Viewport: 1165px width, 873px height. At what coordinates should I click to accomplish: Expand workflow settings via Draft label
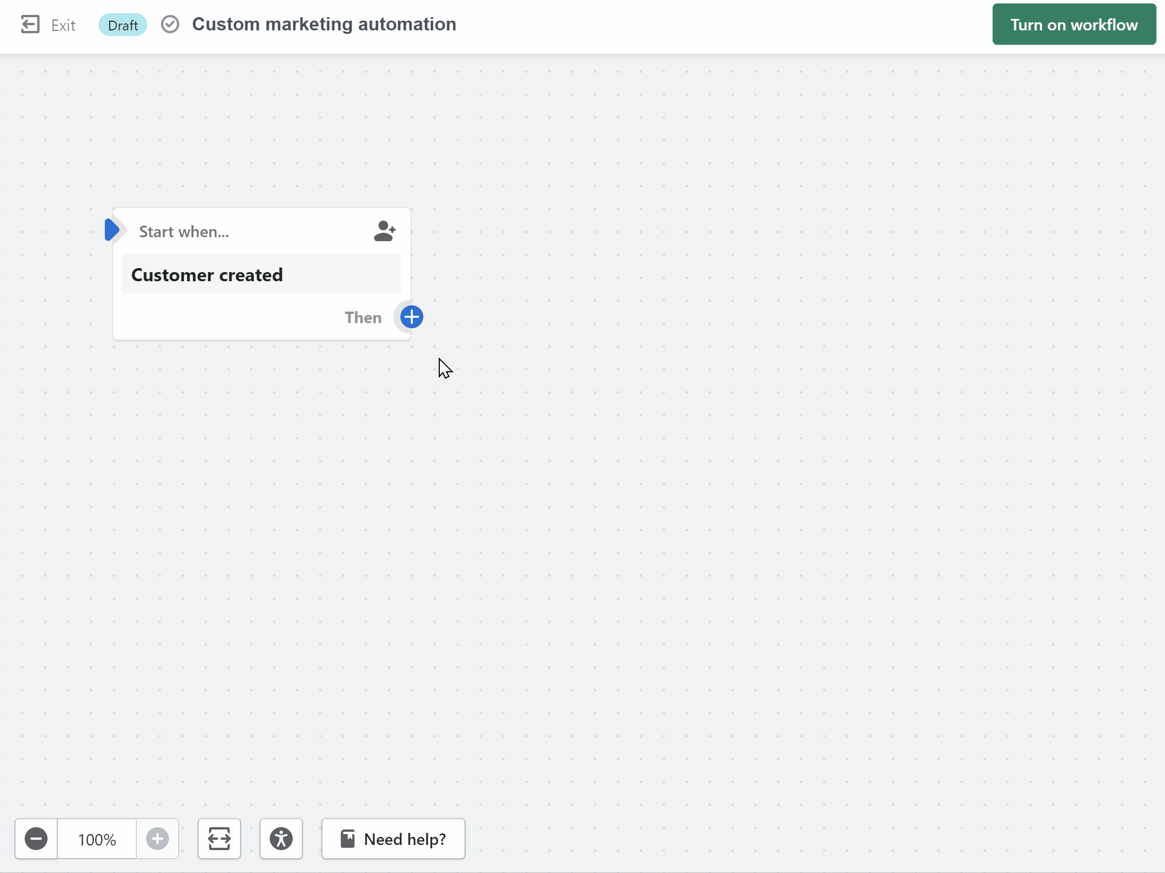(x=123, y=25)
